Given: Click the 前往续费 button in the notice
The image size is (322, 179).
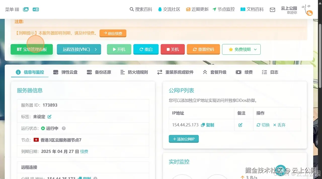Looking at the screenshot, I should tap(113, 33).
